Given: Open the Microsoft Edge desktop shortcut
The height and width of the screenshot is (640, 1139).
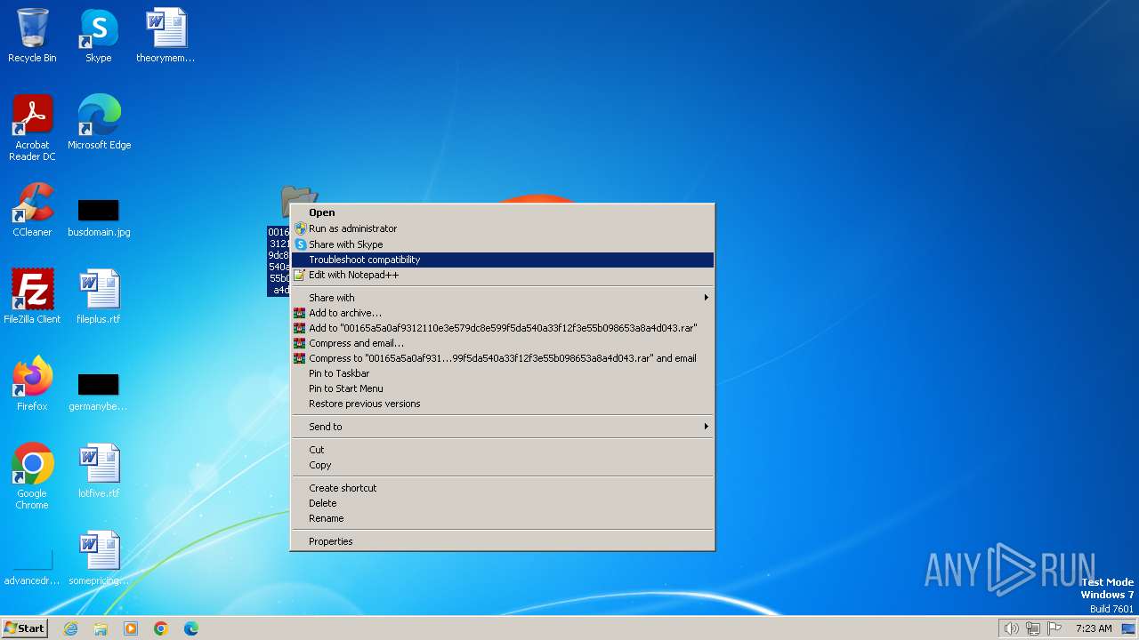Looking at the screenshot, I should click(99, 123).
